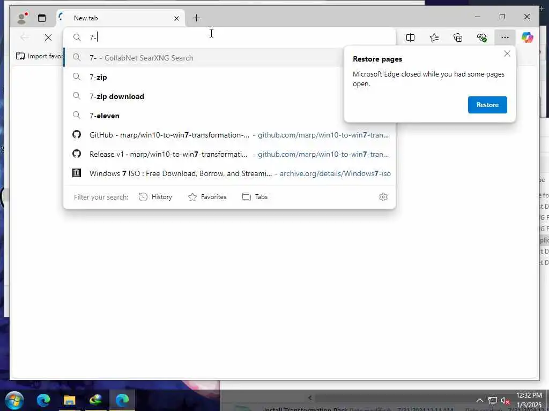Open a new tab with plus button
549x411 pixels.
pyautogui.click(x=197, y=18)
